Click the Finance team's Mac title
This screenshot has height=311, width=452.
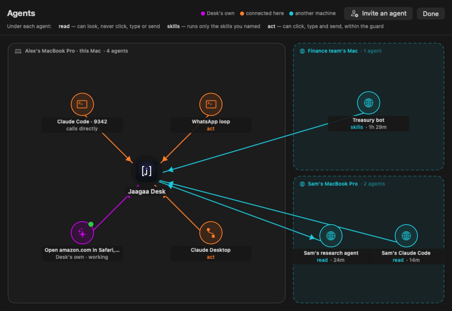[x=333, y=51]
